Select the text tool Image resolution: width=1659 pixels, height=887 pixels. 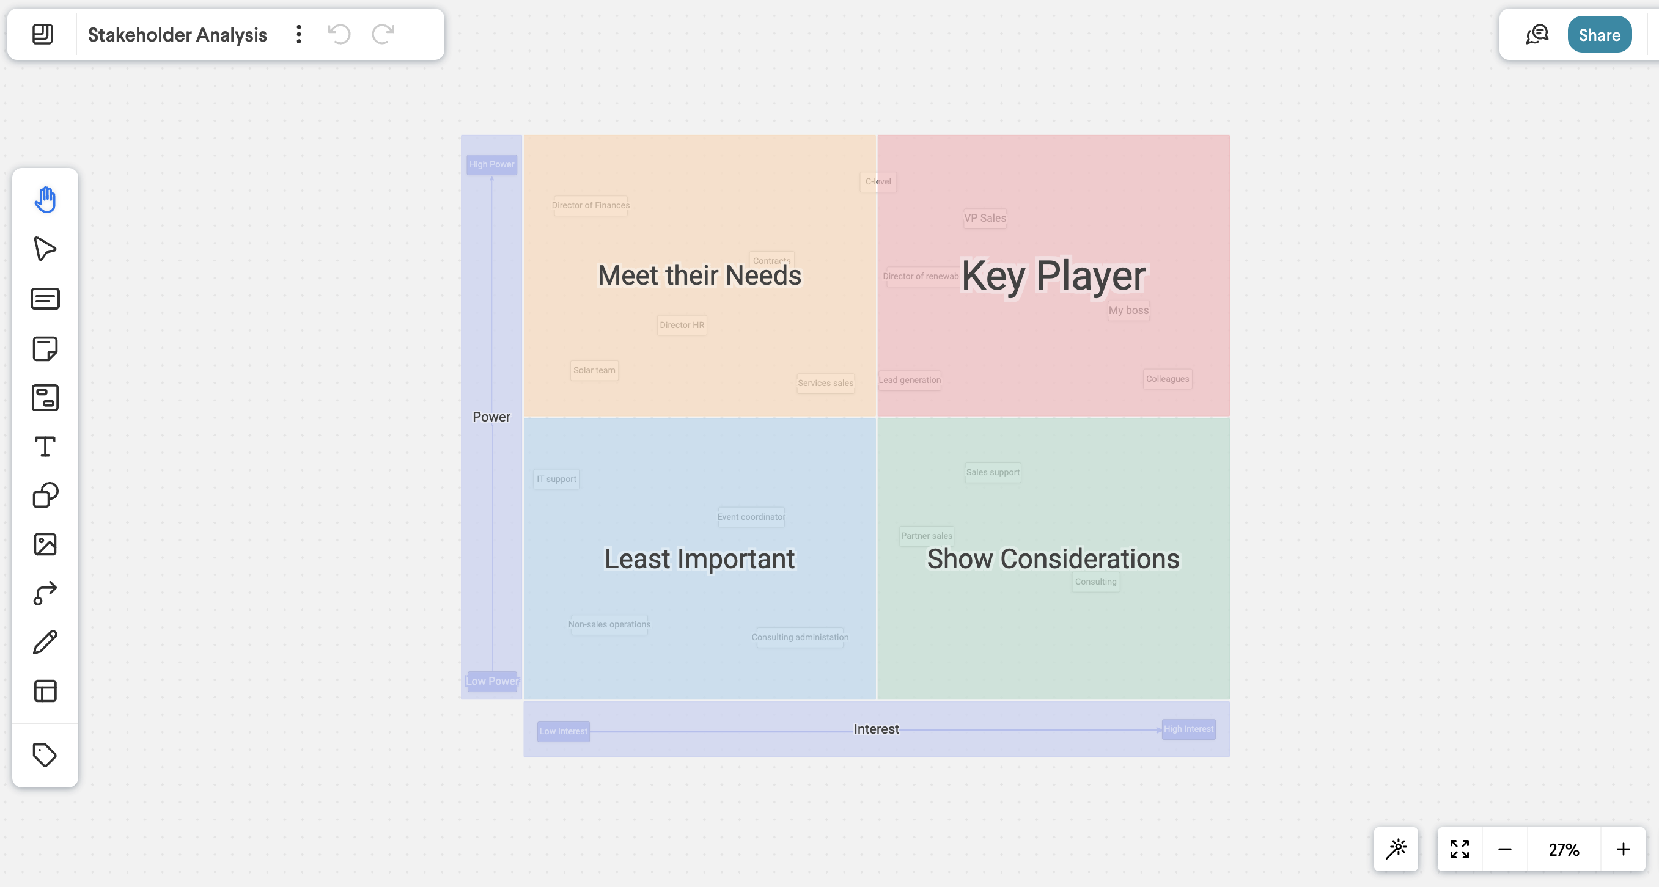pyautogui.click(x=45, y=447)
